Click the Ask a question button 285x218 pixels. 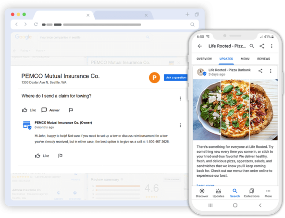[176, 78]
